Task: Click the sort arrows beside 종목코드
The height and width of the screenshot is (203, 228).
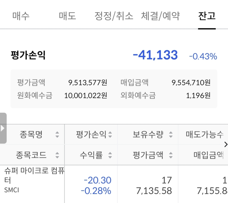Action: pos(57,155)
